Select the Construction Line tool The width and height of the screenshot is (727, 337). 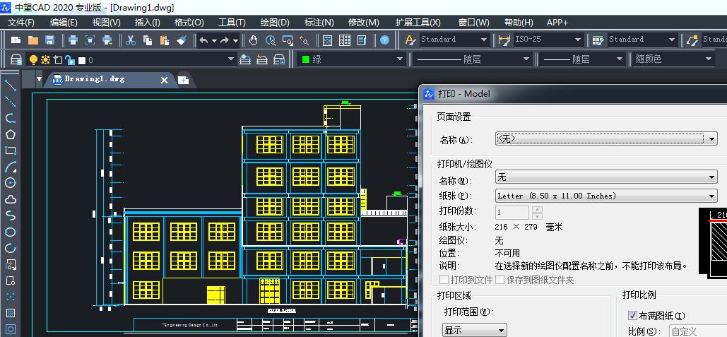(10, 102)
